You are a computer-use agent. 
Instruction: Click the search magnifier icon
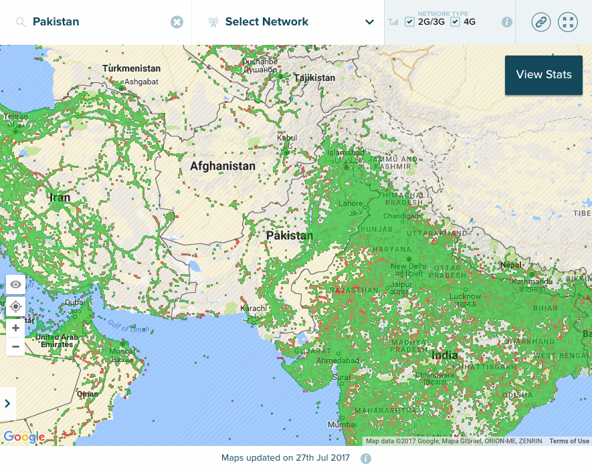[x=21, y=22]
